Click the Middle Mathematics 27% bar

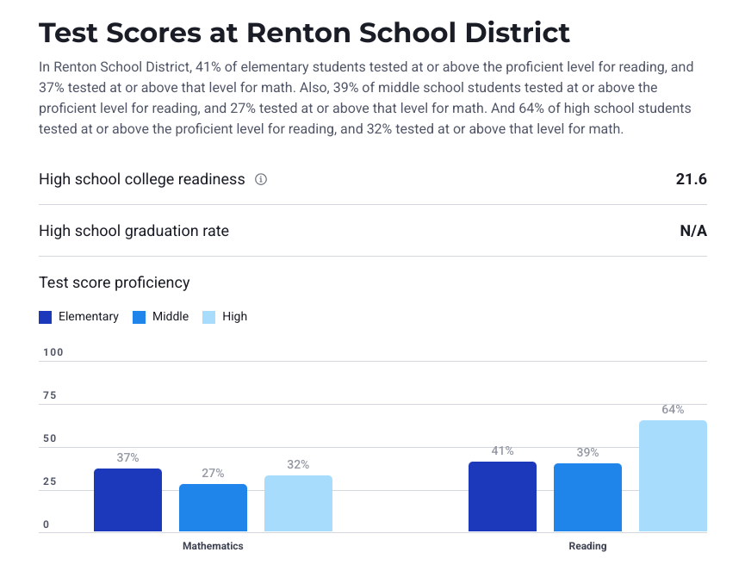point(213,508)
